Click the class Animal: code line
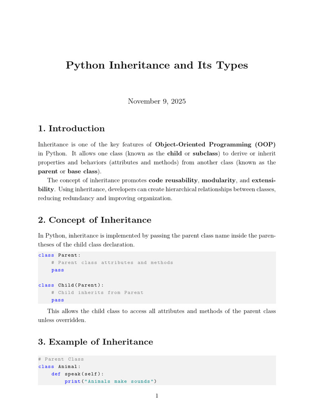Image resolution: width=314 pixels, height=419 pixels. 59,367
